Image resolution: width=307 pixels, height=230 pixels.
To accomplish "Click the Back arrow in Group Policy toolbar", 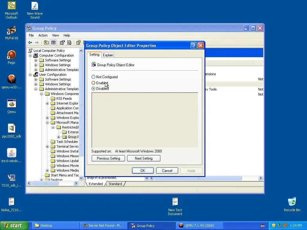I will (30, 43).
